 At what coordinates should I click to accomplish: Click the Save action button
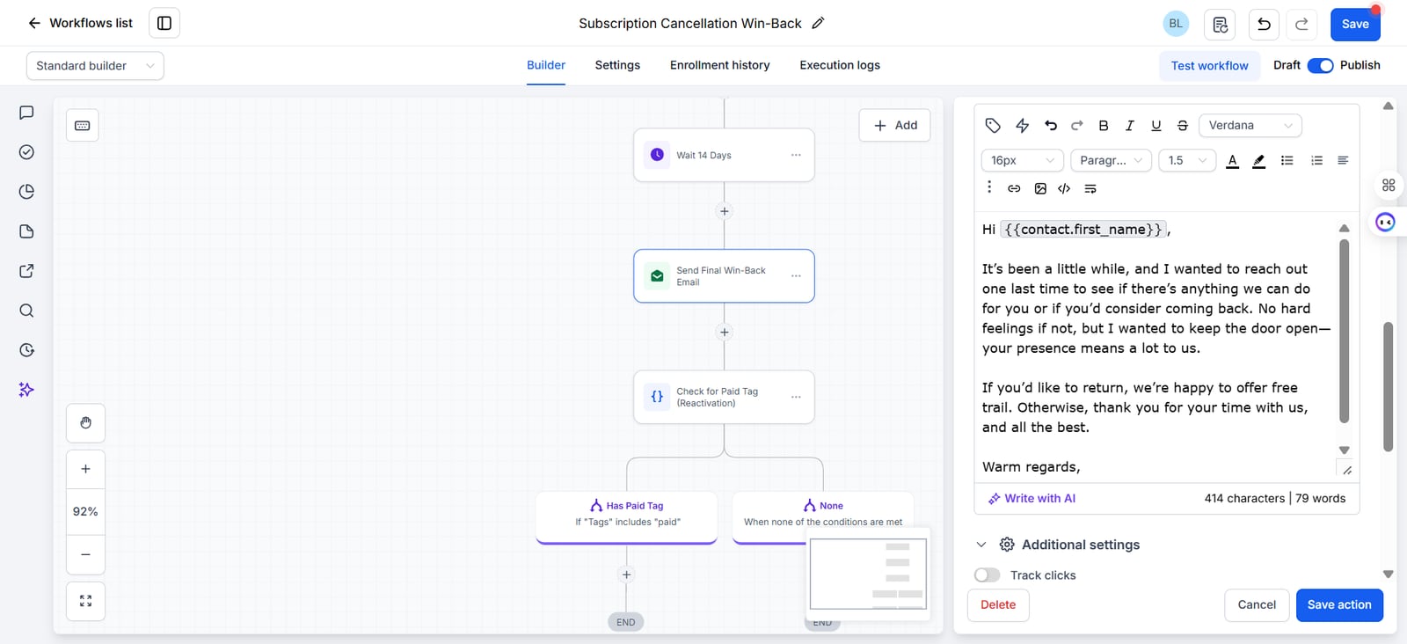point(1339,605)
